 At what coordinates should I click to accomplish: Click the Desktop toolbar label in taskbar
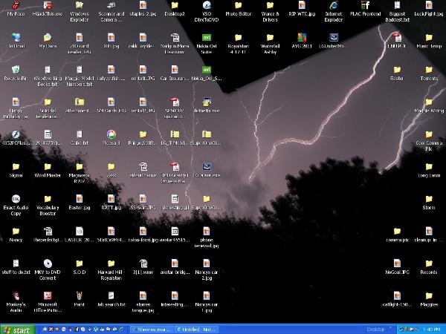[375, 329]
